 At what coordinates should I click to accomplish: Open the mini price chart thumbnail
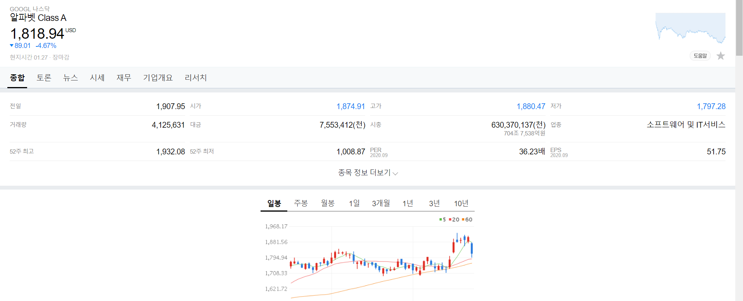tap(690, 28)
